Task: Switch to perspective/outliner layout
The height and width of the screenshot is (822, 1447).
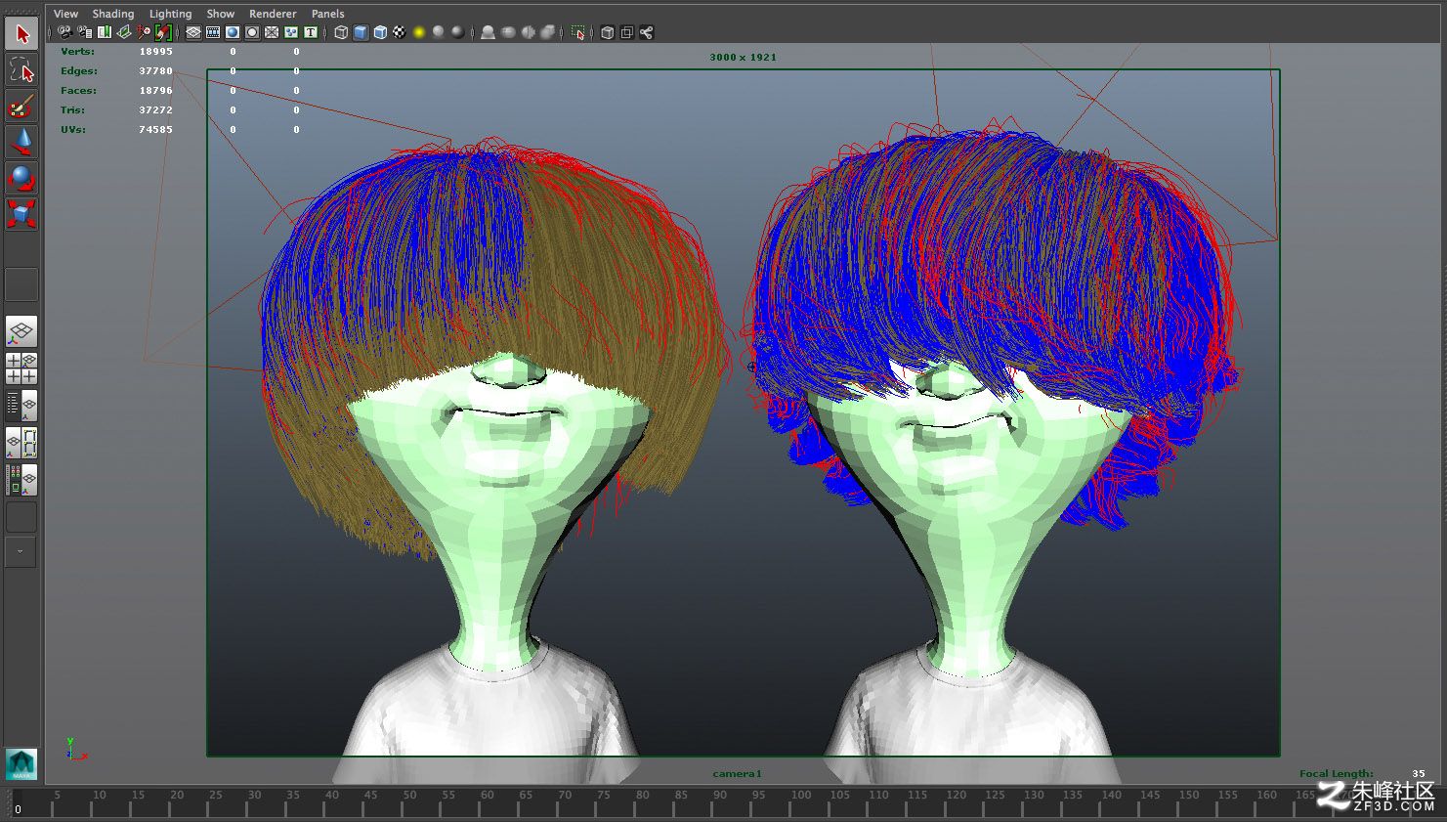Action: [21, 405]
